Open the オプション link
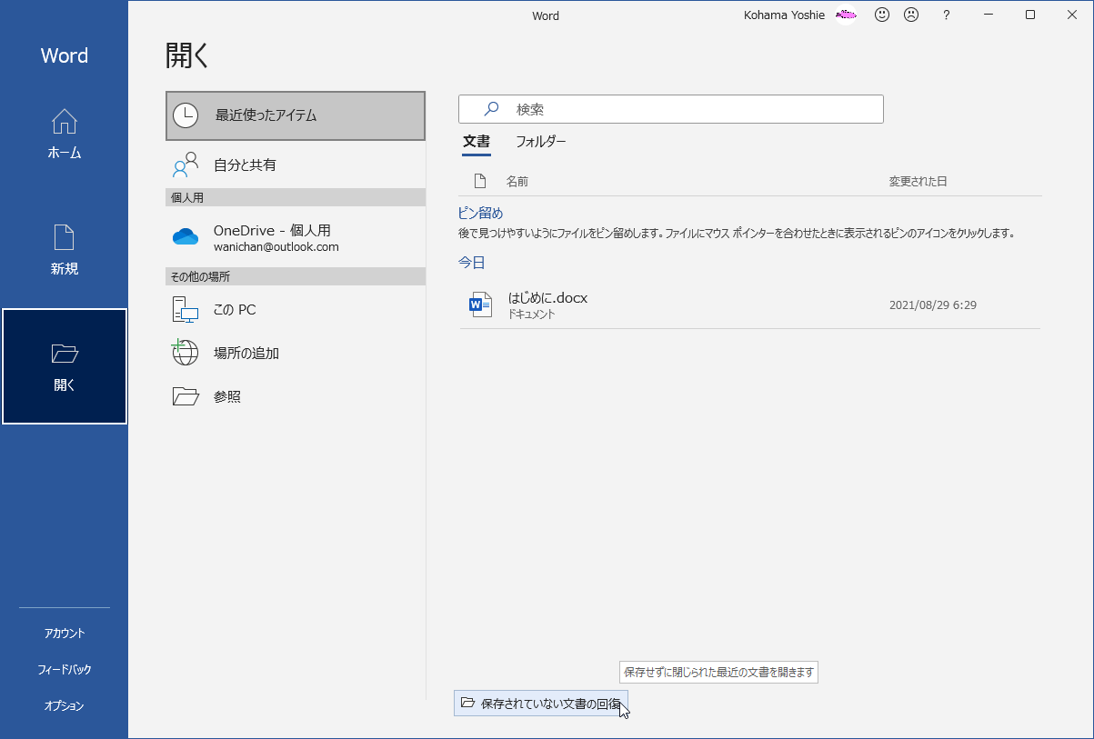1094x739 pixels. pyautogui.click(x=64, y=705)
